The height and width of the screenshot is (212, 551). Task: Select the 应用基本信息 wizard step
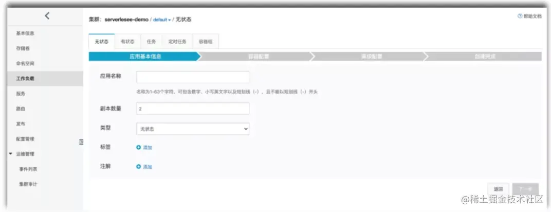pyautogui.click(x=145, y=57)
